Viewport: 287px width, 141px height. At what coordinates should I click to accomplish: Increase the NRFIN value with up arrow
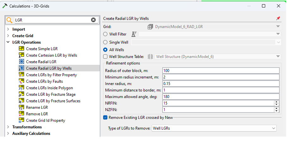277,102
